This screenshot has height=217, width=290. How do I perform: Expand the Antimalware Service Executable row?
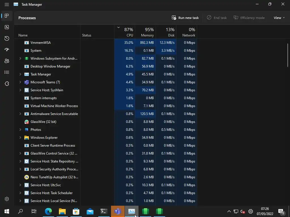coord(20,114)
